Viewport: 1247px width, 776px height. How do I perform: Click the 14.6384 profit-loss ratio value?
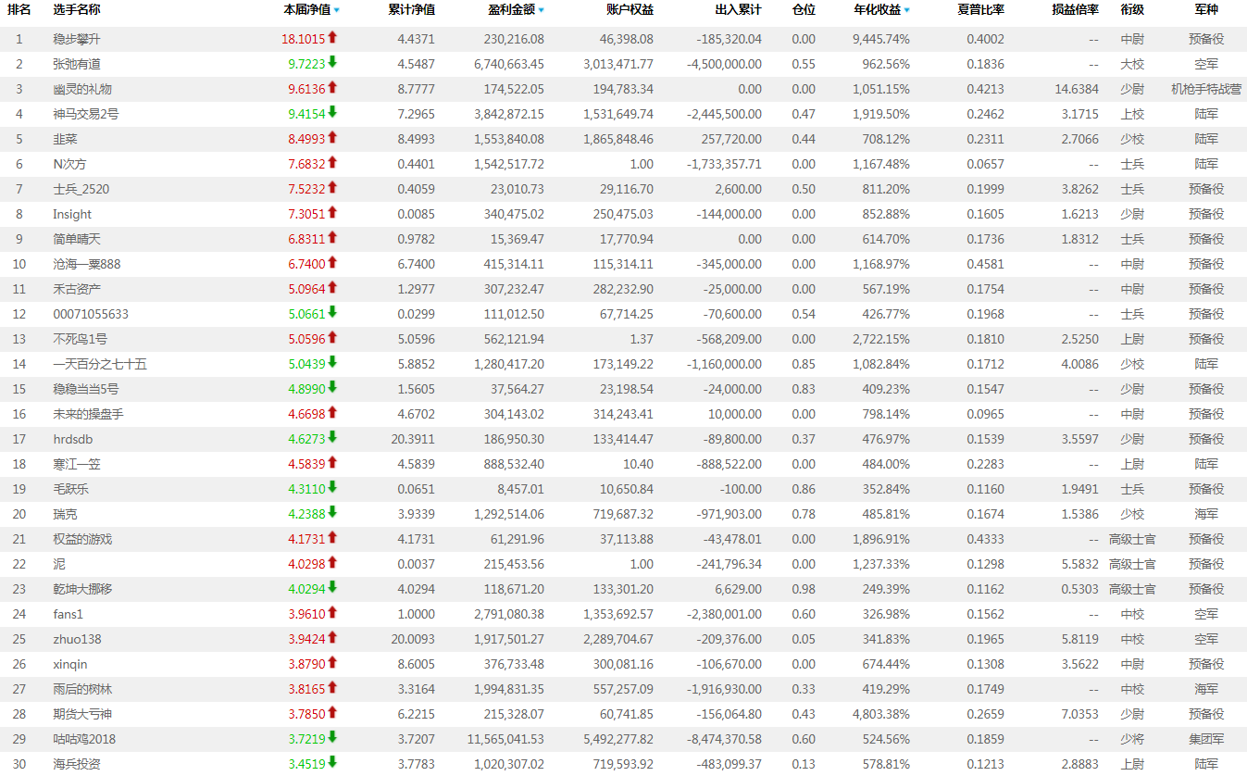(x=1077, y=90)
